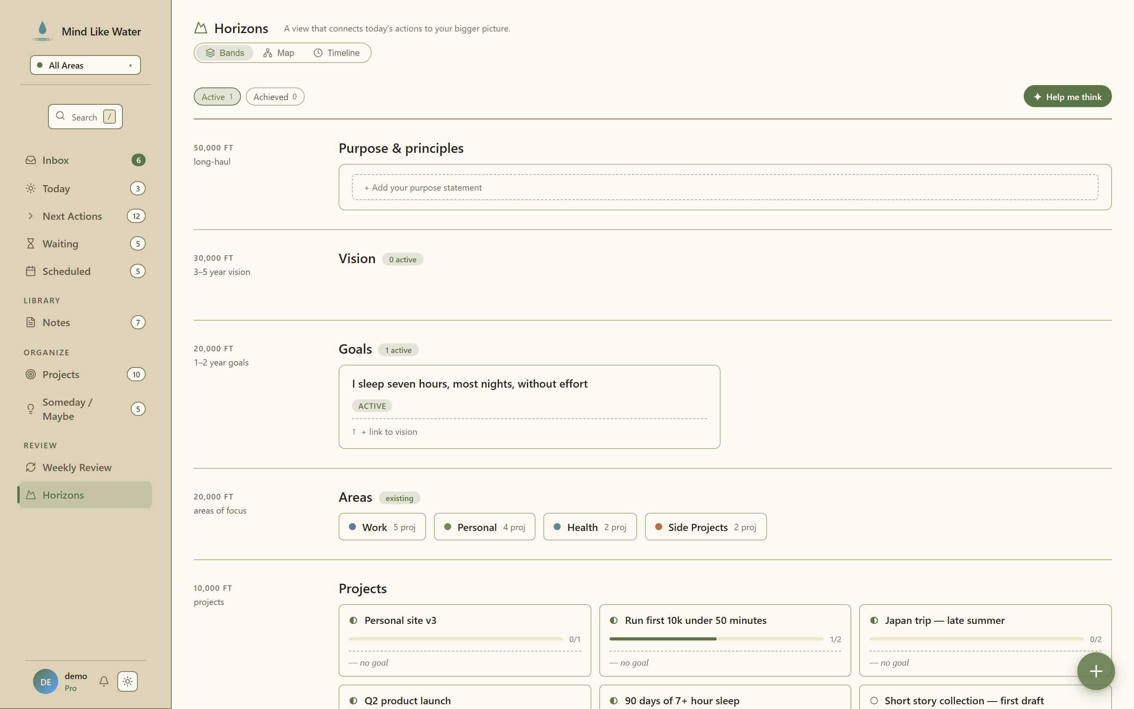Click + link to vision

pyautogui.click(x=389, y=431)
